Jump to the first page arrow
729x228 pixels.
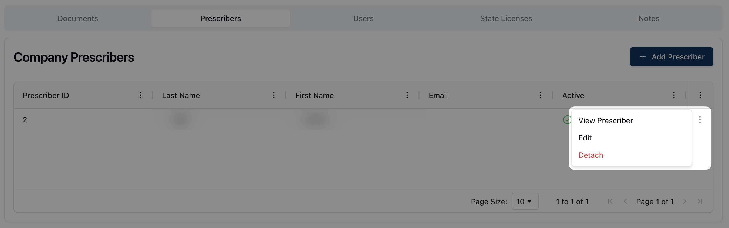pyautogui.click(x=610, y=201)
